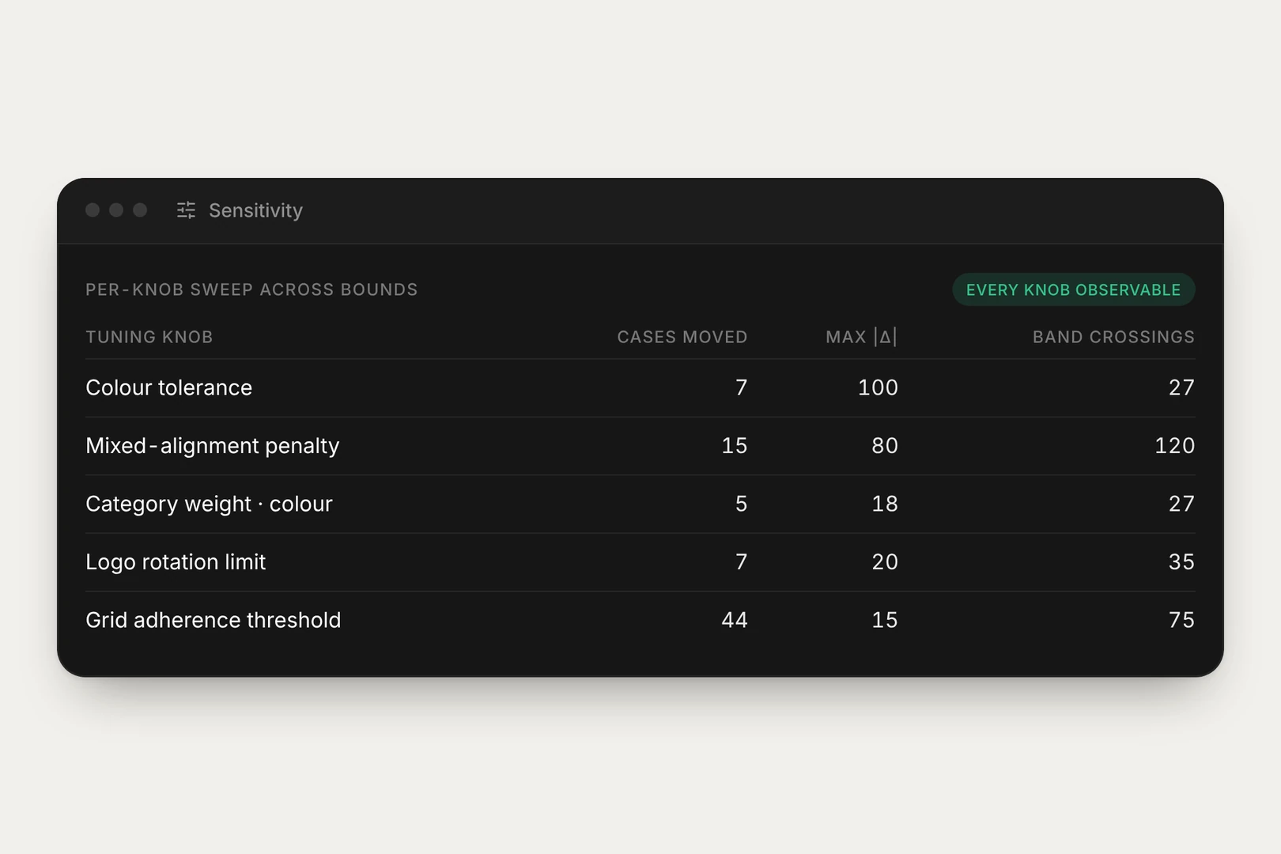Select the Colour tolerance row
This screenshot has width=1281, height=854.
[640, 387]
